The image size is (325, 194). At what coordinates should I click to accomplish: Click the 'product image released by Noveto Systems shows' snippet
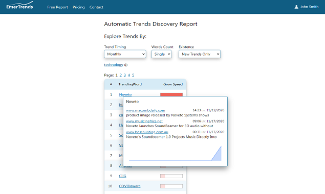167,115
